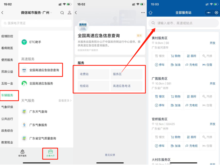The image size is (220, 166).
Task: Expand the 广州 city selector chevron
Action: click(x=51, y=13)
